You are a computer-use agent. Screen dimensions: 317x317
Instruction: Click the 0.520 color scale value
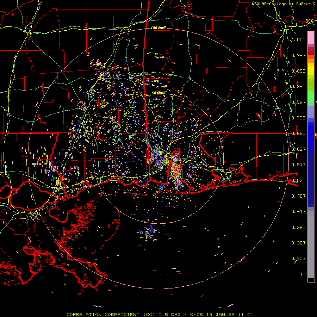(x=298, y=181)
